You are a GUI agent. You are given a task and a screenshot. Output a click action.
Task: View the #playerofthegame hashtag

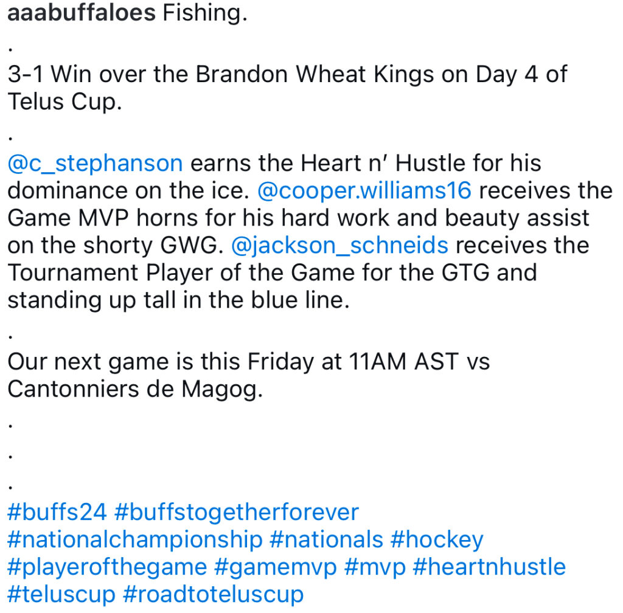(107, 567)
